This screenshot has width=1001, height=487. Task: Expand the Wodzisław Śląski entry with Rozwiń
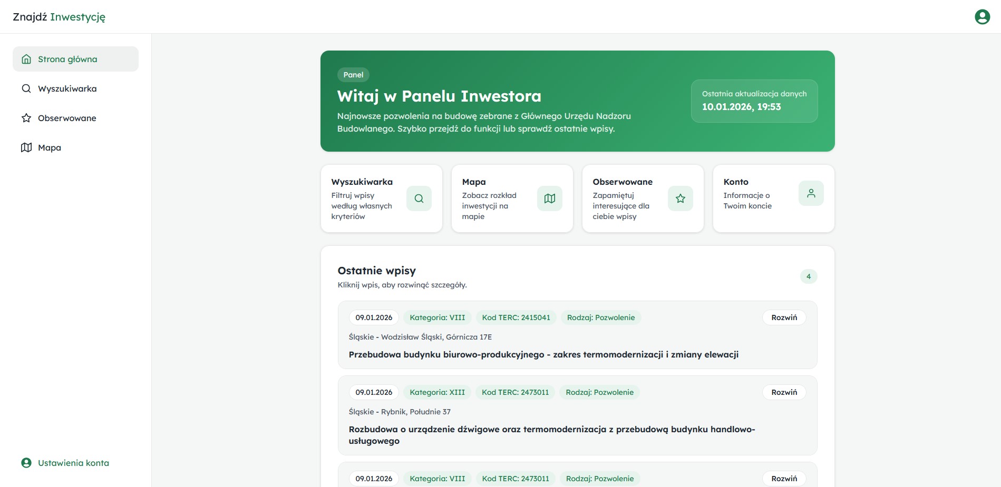784,317
